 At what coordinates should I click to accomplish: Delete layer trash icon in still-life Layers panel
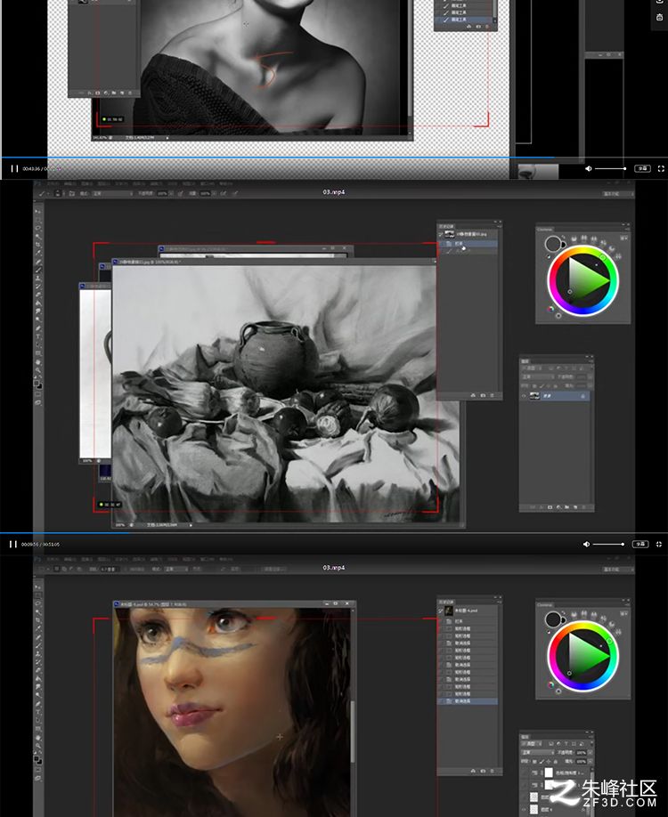(x=584, y=507)
